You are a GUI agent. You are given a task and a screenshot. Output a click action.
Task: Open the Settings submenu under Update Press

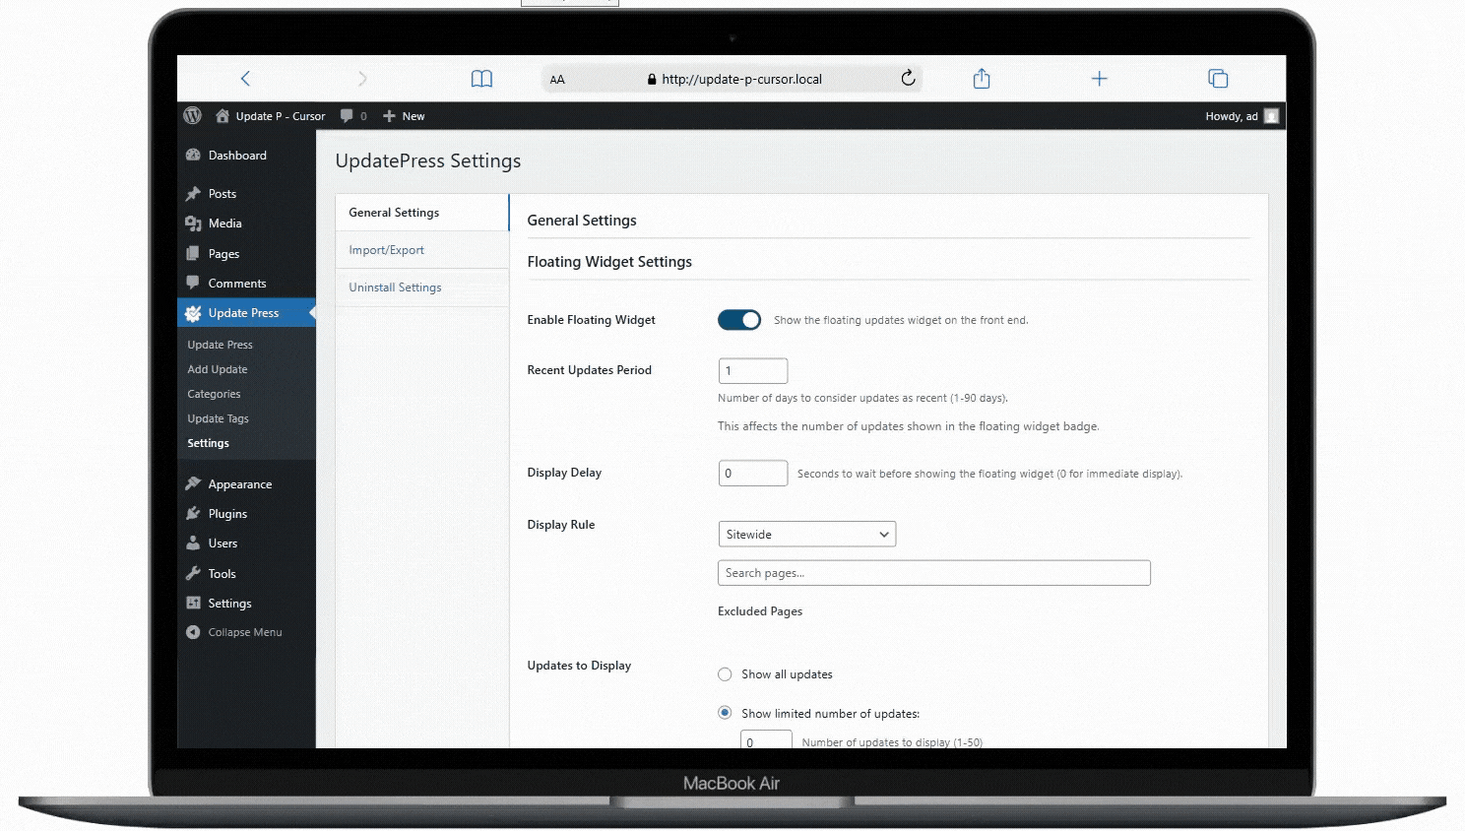coord(208,443)
